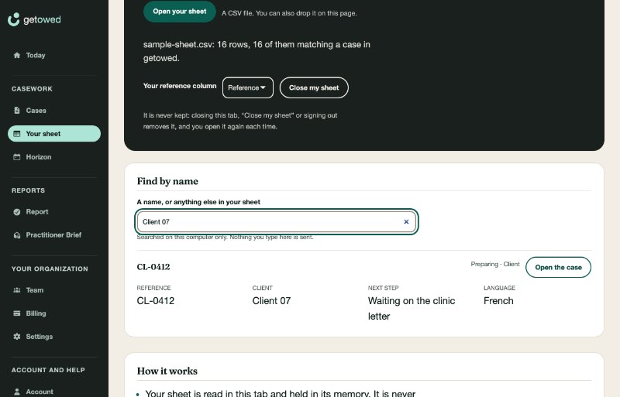The width and height of the screenshot is (620, 397).
Task: Click the reference value CL-0412
Action: [156, 300]
